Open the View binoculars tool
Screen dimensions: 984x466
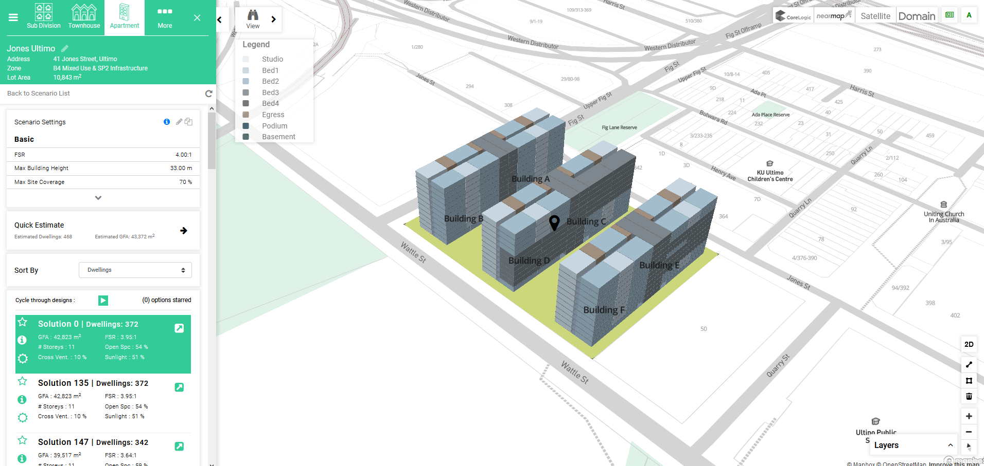point(253,20)
